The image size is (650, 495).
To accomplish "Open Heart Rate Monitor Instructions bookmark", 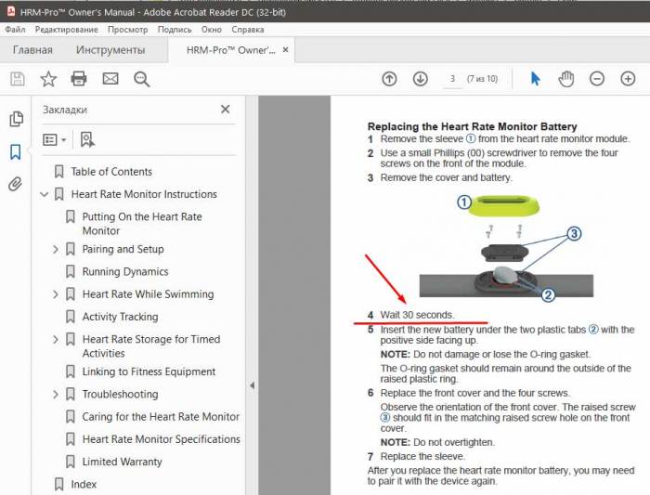I will [144, 194].
